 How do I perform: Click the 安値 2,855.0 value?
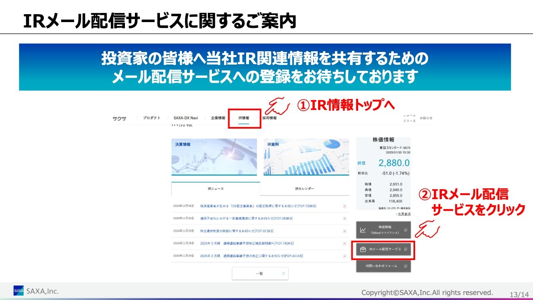pyautogui.click(x=396, y=196)
